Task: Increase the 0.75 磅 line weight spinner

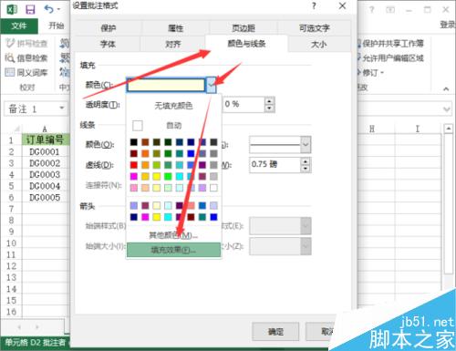Action: point(306,161)
